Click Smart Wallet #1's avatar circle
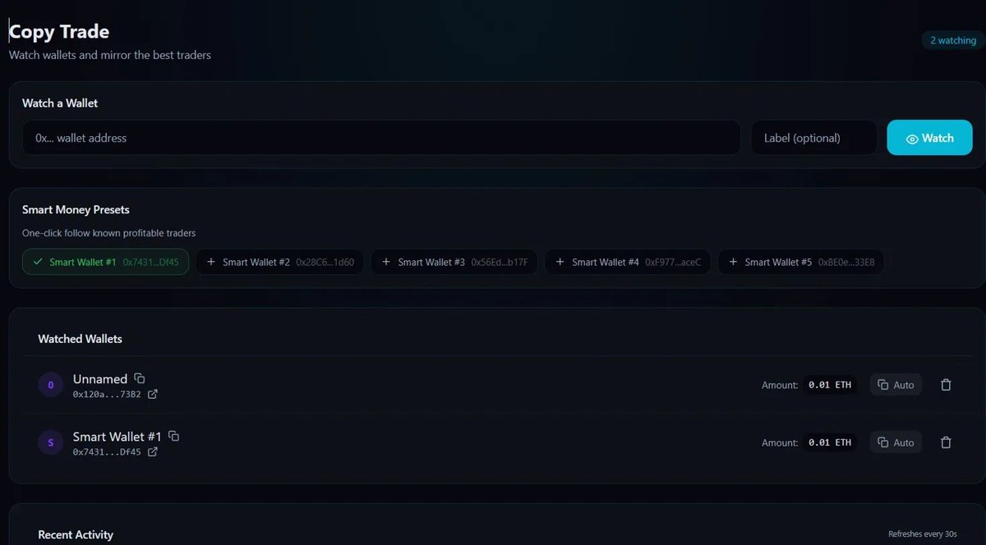 tap(50, 442)
